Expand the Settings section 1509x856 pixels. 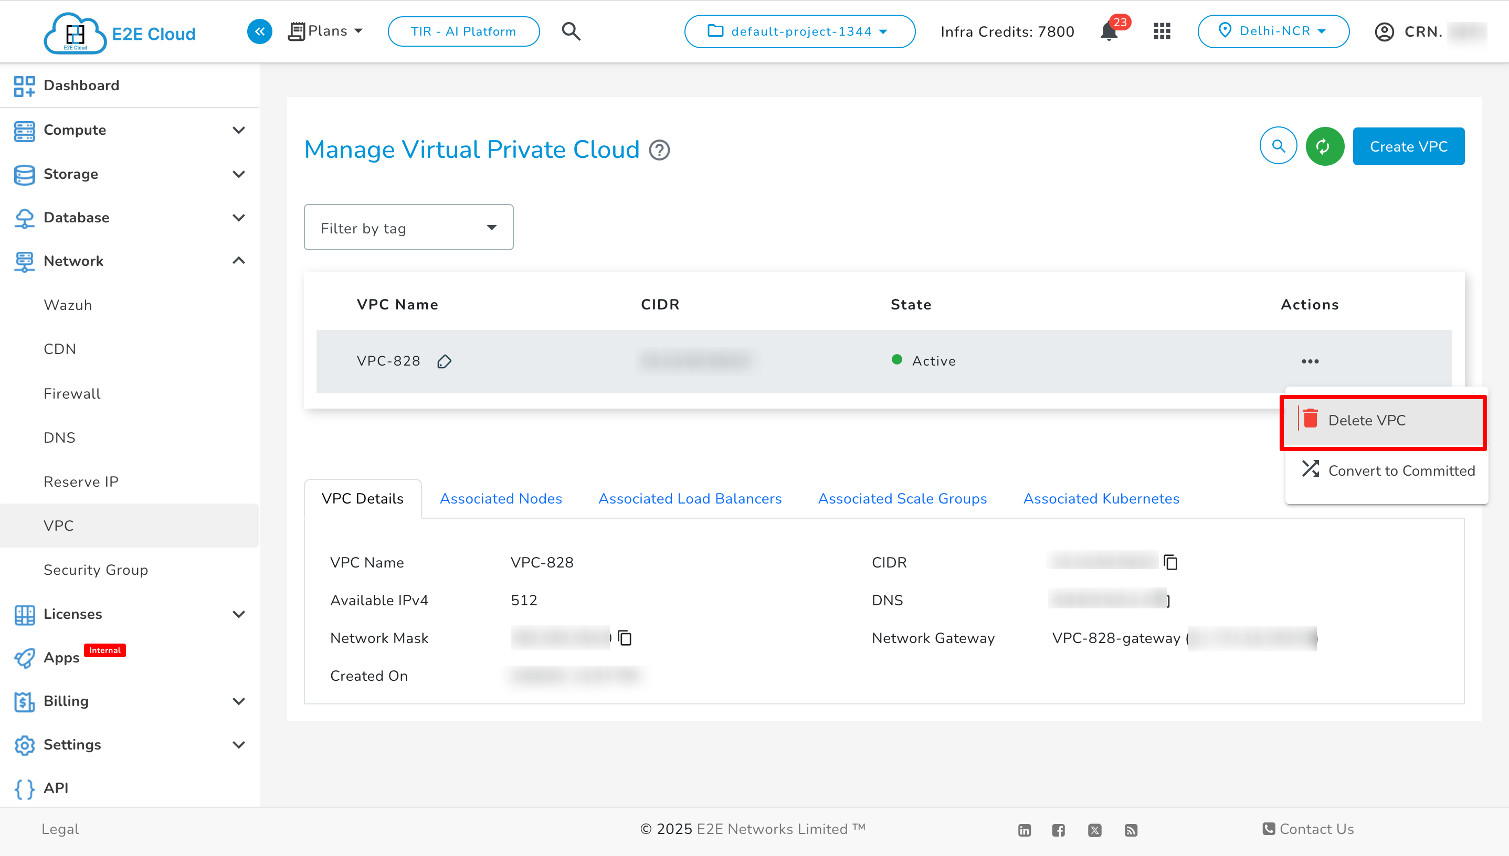[x=130, y=744]
